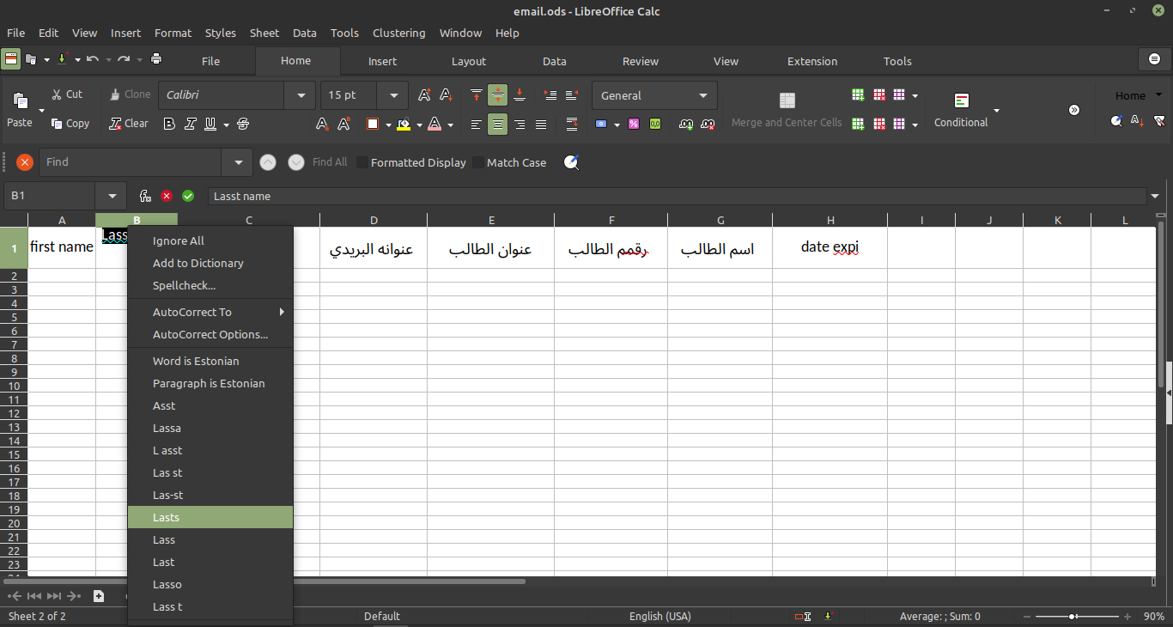Screen dimensions: 1173x627
Task: Click the red Cancel input icon
Action: [167, 196]
